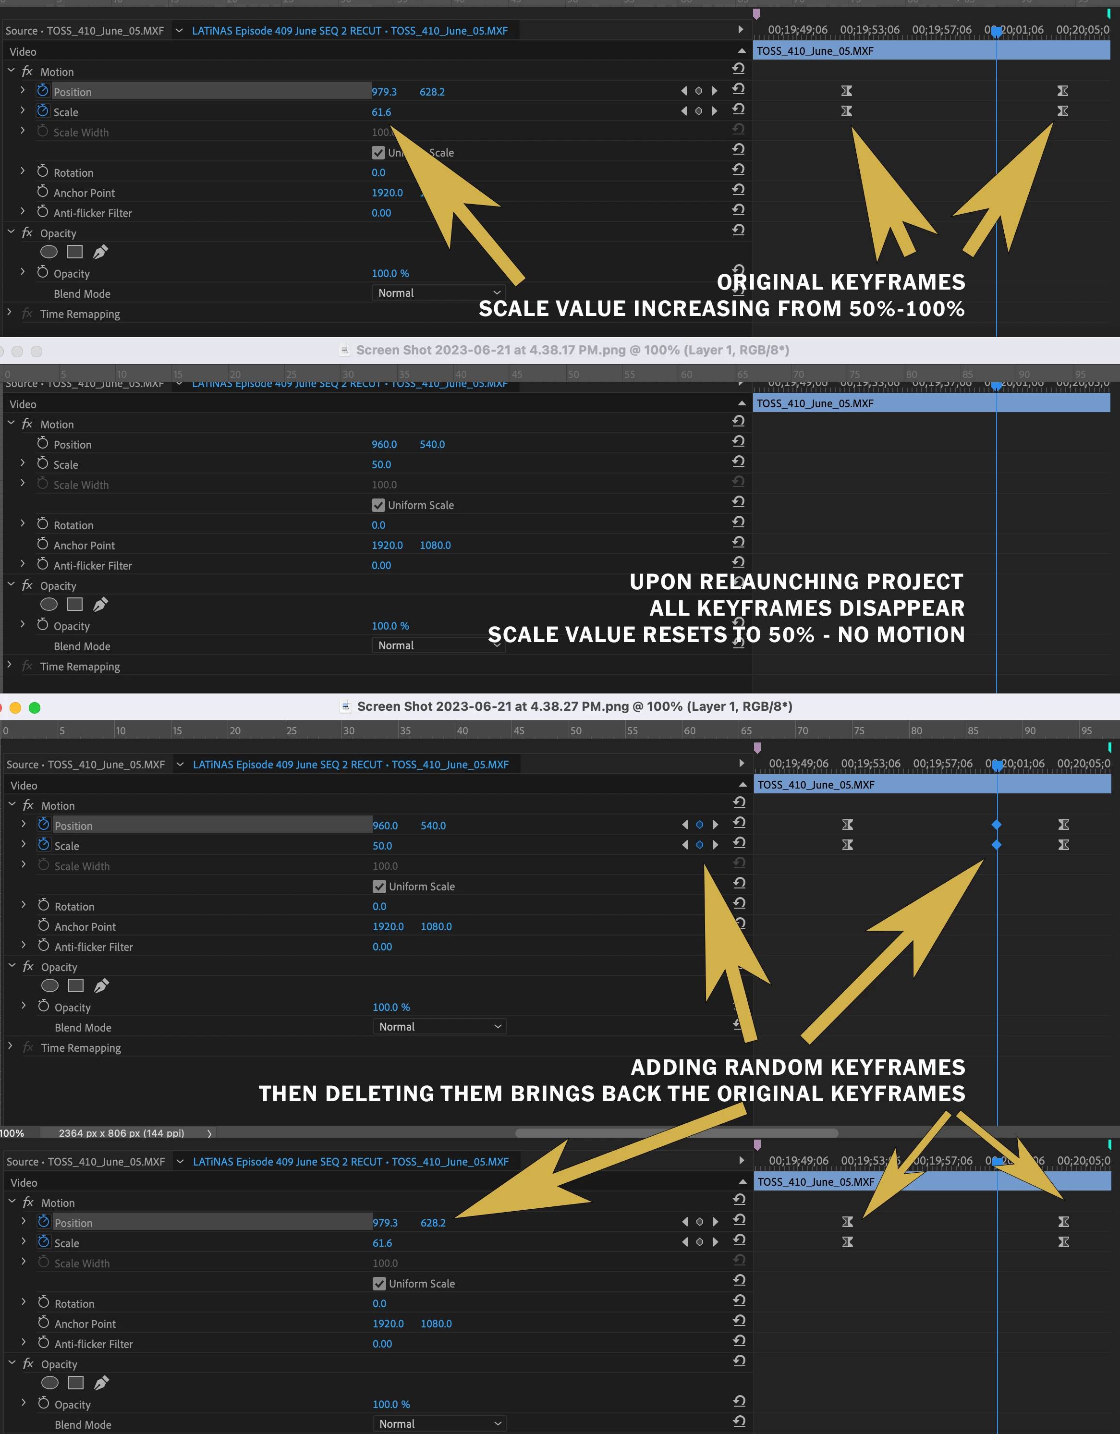
Task: Select the Screen Shot 4.38.27 PM.png window title
Action: [574, 706]
